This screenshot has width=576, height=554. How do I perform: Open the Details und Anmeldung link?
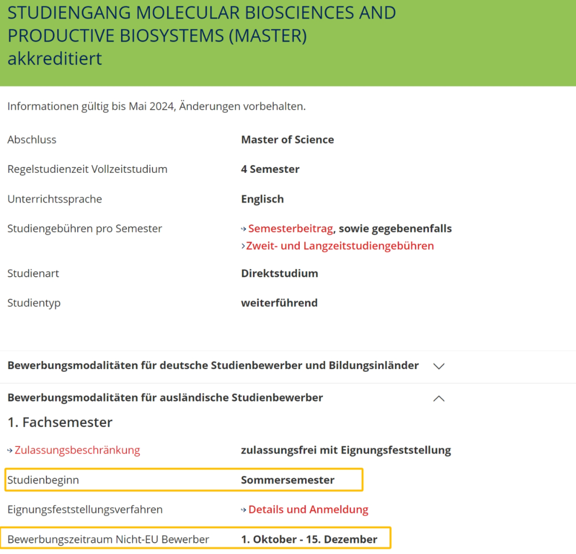308,510
